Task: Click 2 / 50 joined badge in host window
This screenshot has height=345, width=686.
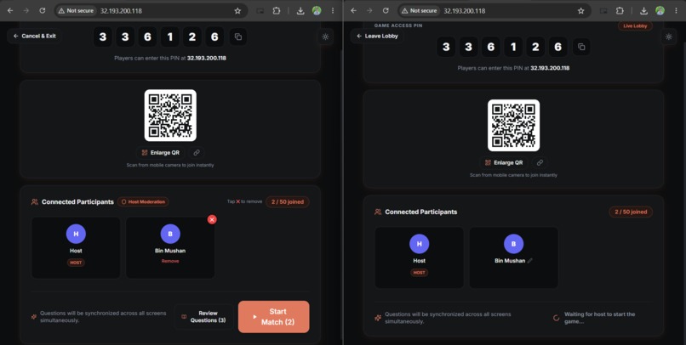Action: (288, 201)
